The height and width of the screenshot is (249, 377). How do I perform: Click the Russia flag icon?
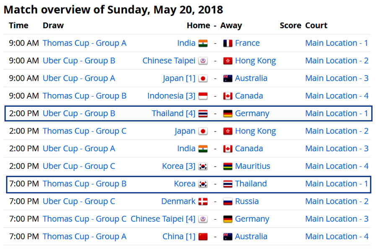pyautogui.click(x=228, y=202)
